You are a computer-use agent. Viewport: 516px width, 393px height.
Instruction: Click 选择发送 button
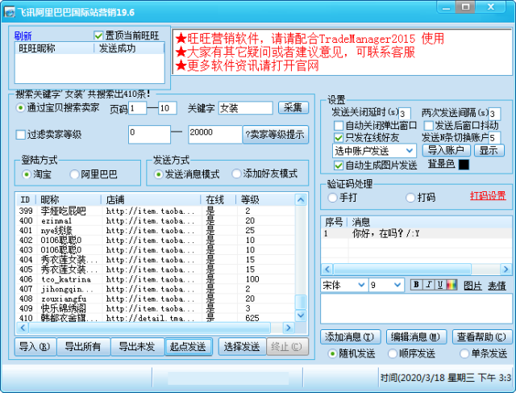tap(242, 346)
